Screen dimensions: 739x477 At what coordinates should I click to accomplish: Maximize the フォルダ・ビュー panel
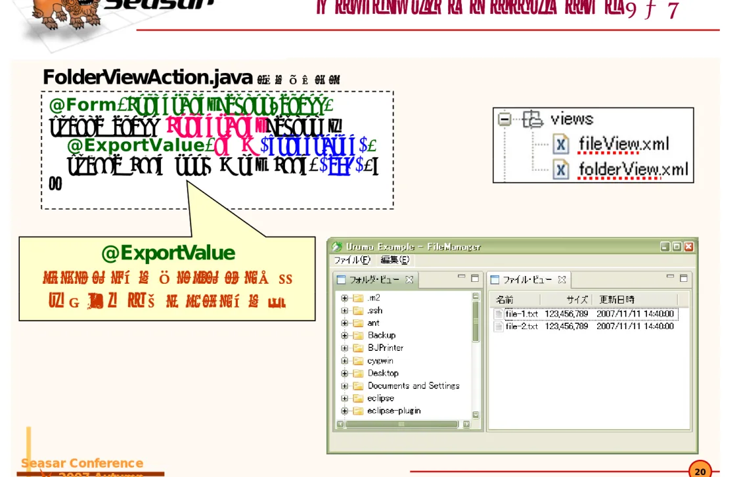coord(475,278)
